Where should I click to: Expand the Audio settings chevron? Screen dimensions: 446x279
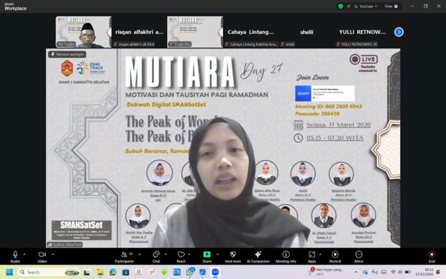[x=24, y=254]
